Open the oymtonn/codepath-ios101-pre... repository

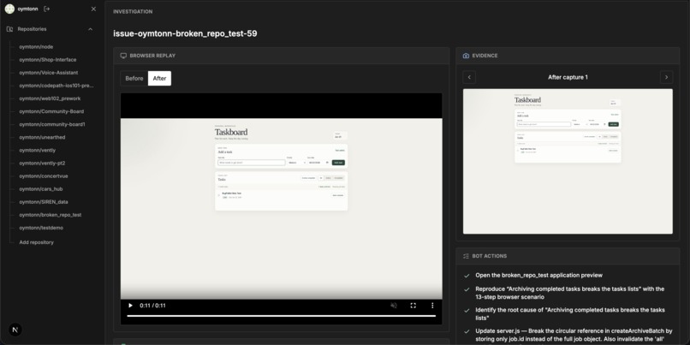pos(57,86)
